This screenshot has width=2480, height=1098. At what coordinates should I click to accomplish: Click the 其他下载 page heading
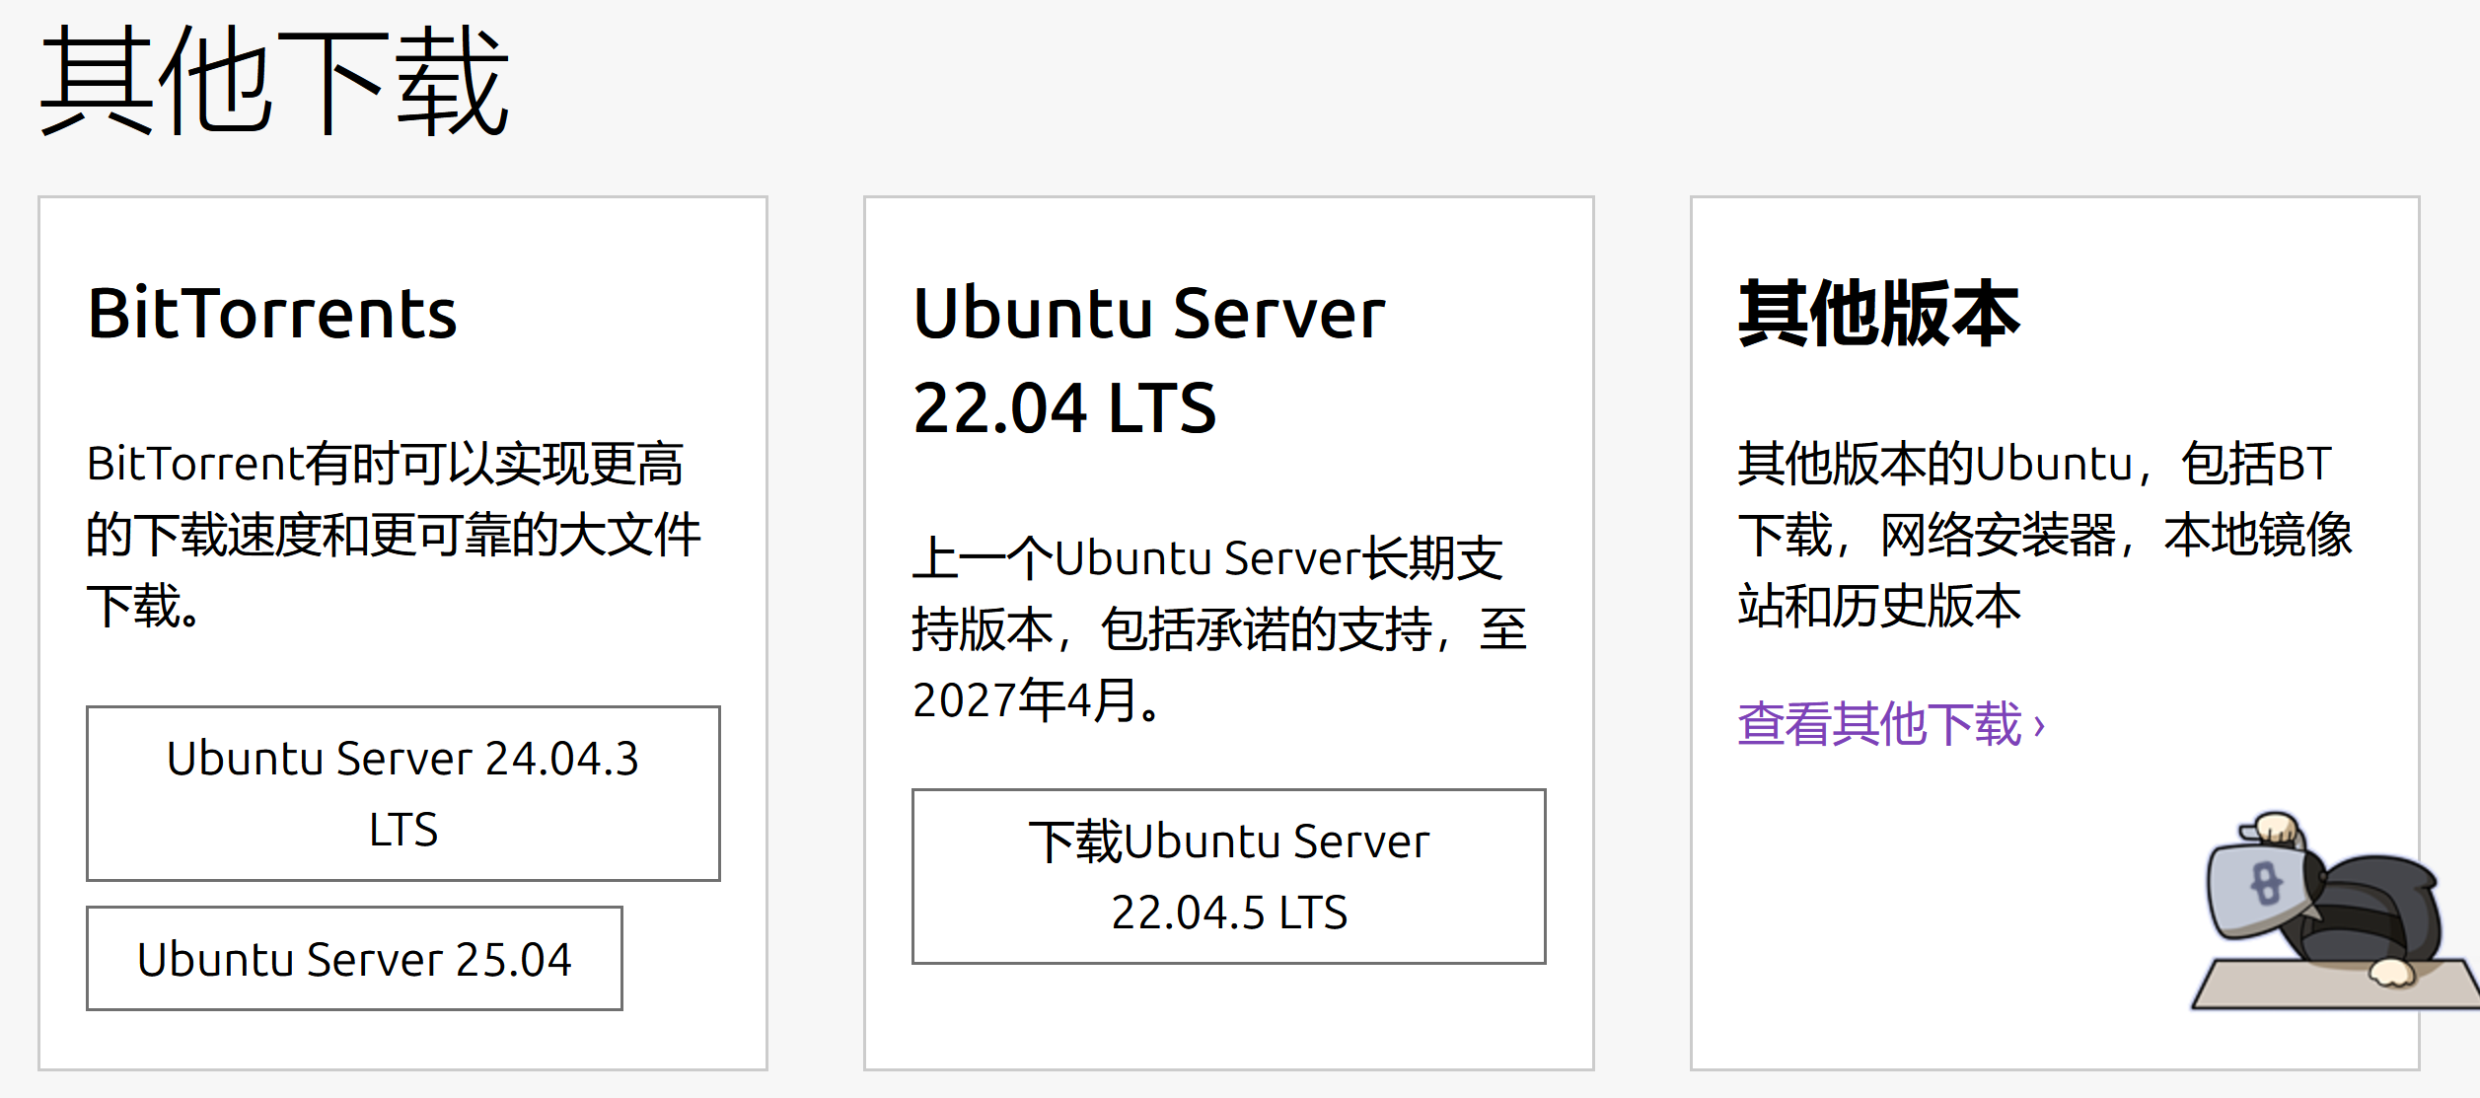click(x=274, y=81)
